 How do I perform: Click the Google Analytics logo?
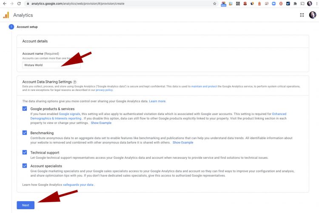coord(6,15)
